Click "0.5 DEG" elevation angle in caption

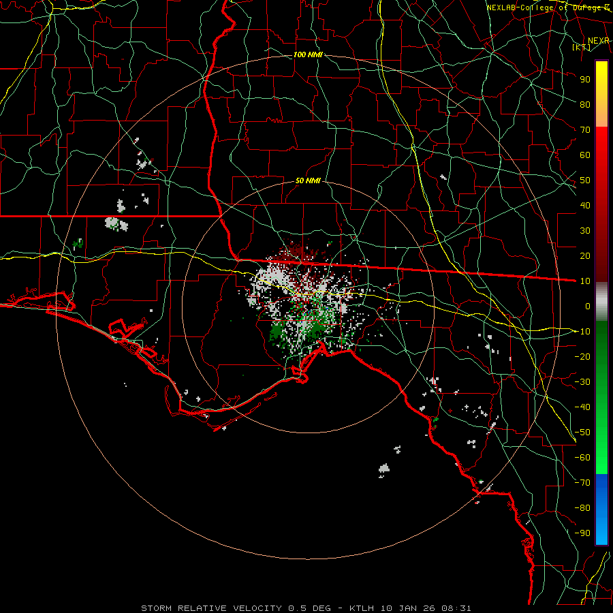(309, 608)
